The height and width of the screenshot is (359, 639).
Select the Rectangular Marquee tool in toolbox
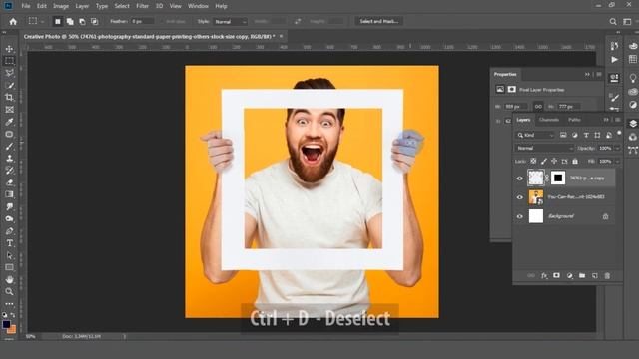9,61
